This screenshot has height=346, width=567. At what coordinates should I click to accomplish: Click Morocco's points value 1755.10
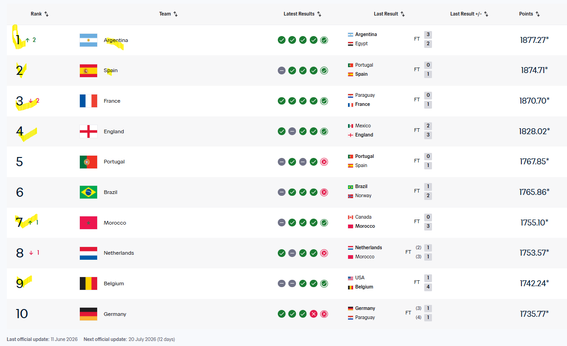(534, 223)
